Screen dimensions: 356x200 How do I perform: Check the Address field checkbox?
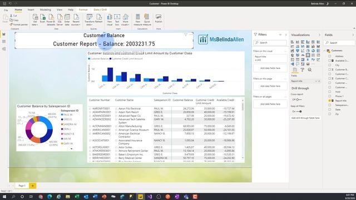[330, 56]
